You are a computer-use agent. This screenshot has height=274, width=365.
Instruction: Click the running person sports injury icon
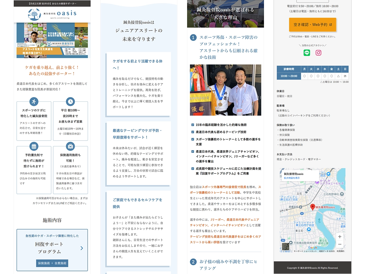(x=34, y=101)
